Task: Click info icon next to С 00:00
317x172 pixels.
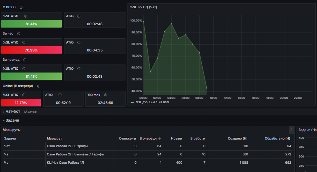Action: pyautogui.click(x=21, y=7)
